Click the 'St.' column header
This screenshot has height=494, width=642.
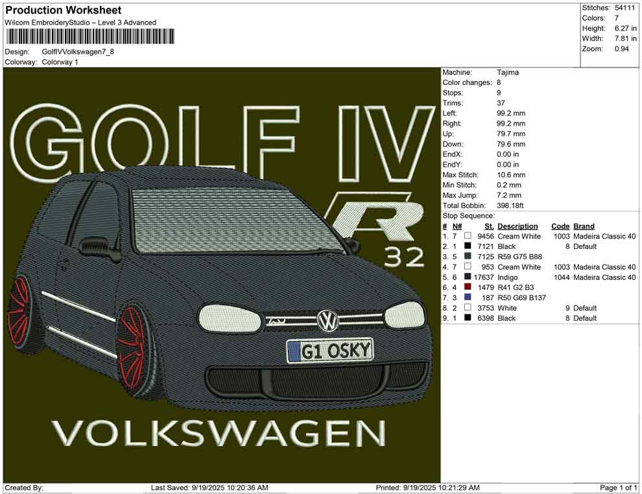point(489,226)
